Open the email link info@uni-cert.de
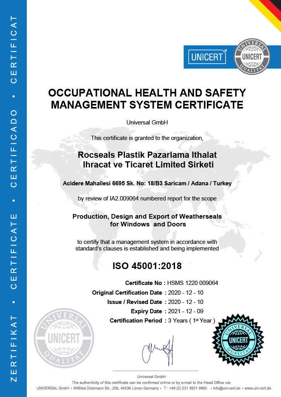This screenshot has width=281, height=397. (x=227, y=388)
